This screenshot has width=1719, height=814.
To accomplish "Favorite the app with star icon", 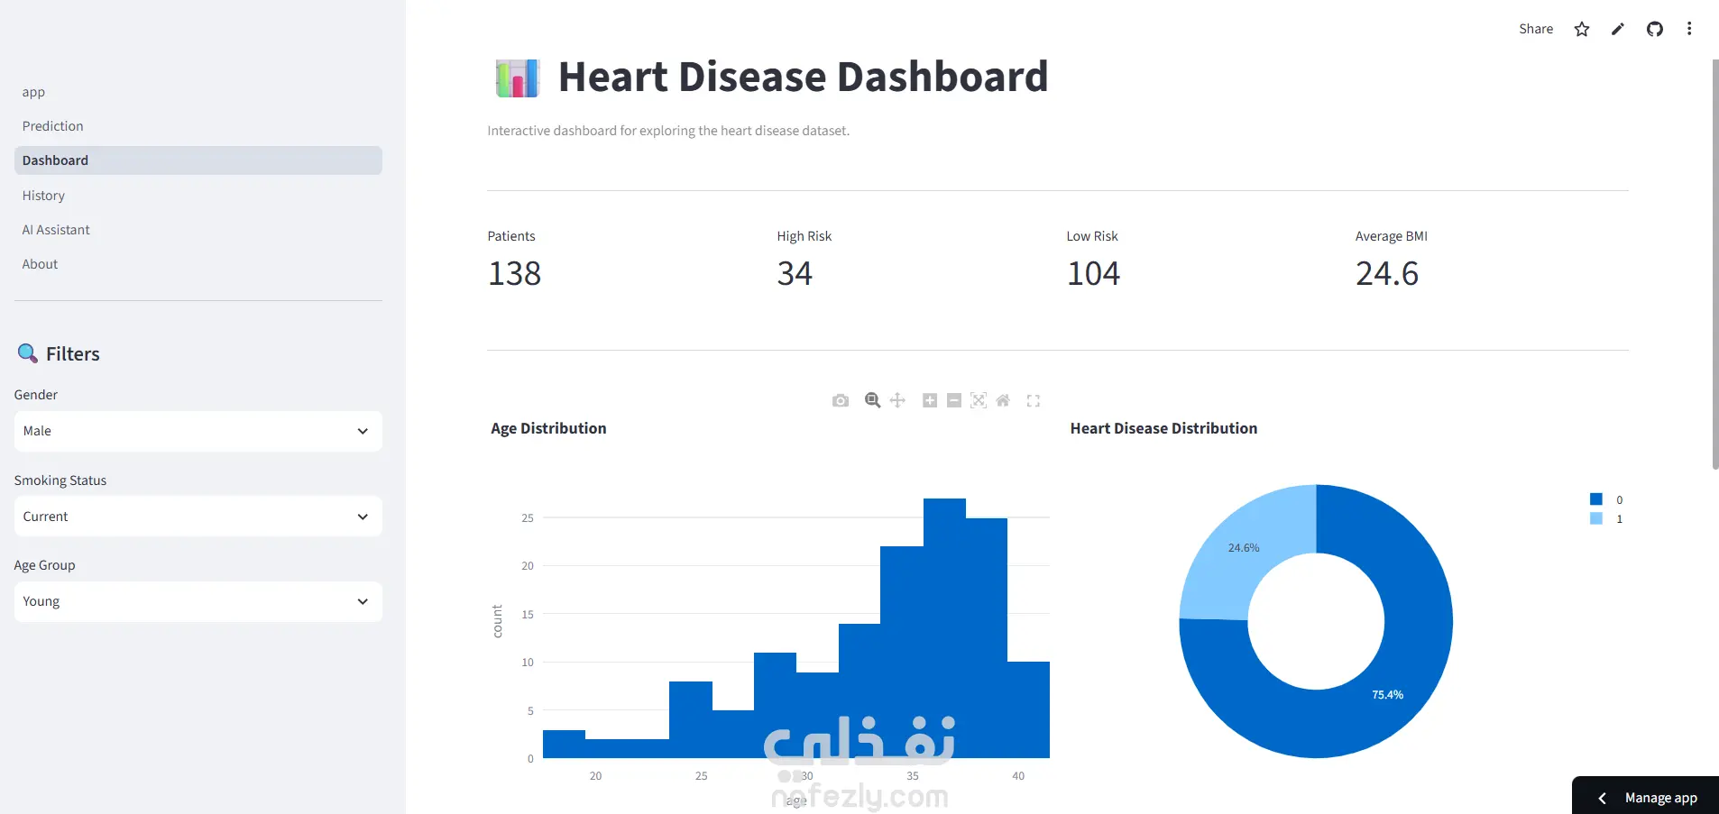I will click(1582, 29).
